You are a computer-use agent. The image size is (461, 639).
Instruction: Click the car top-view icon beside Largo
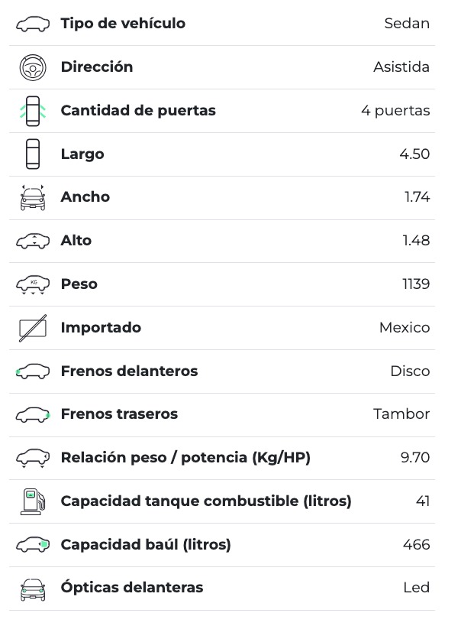[x=32, y=154]
